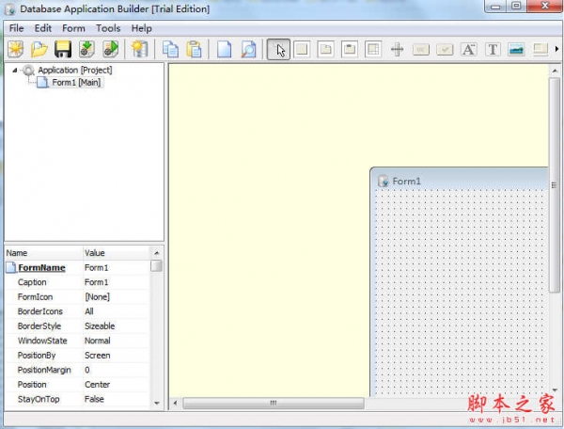The image size is (564, 429).
Task: Select Form1 [Main] in the tree
Action: [76, 83]
